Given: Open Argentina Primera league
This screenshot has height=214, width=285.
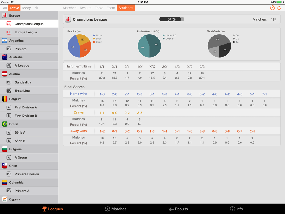Looking at the screenshot, I should coord(29,49).
